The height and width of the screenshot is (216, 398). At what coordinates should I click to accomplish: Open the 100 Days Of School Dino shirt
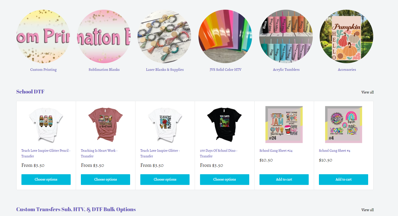click(x=225, y=125)
